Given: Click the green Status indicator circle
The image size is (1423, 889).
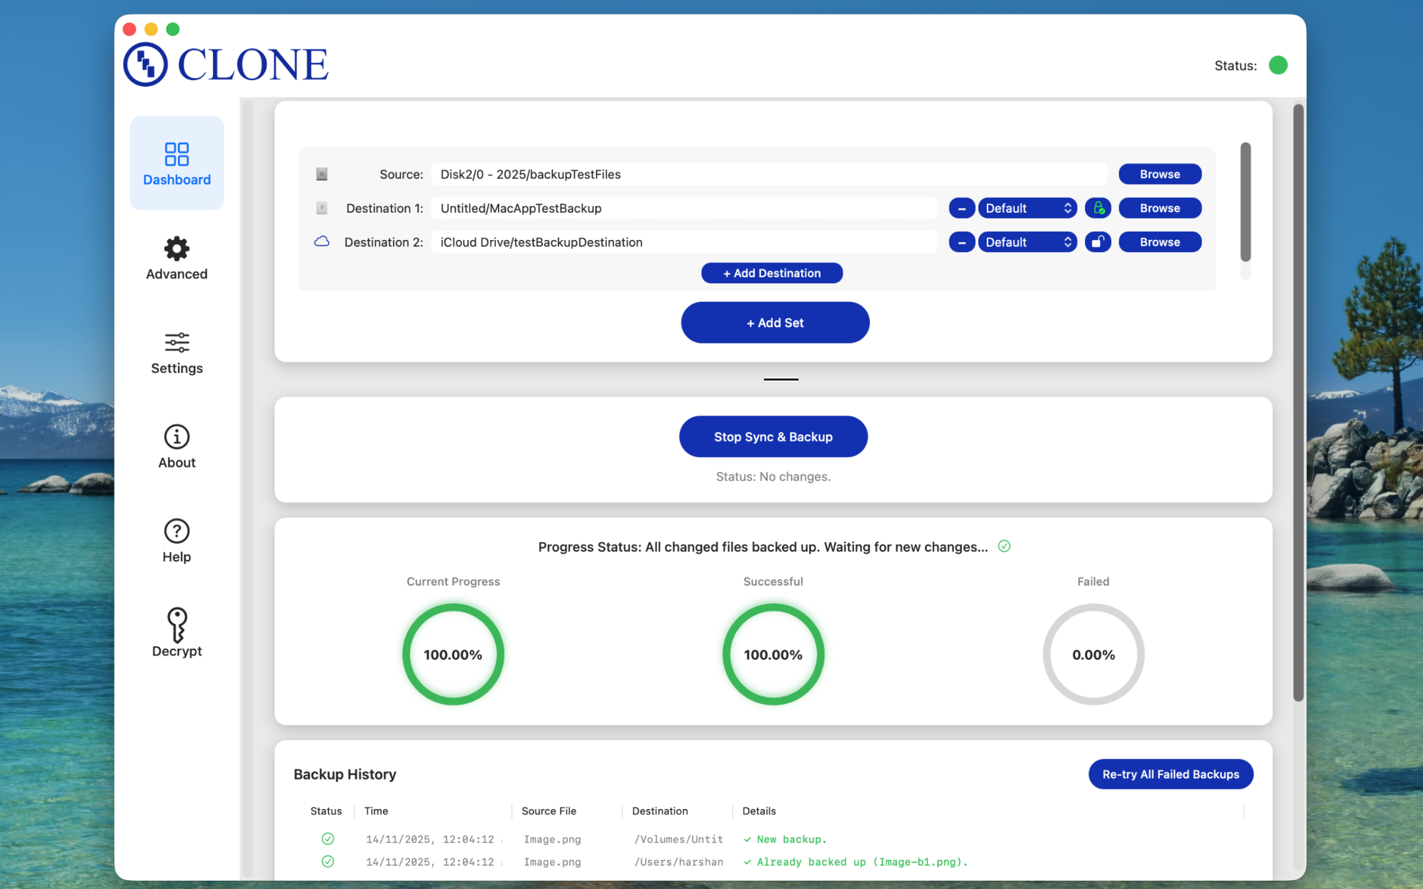Looking at the screenshot, I should pos(1278,65).
